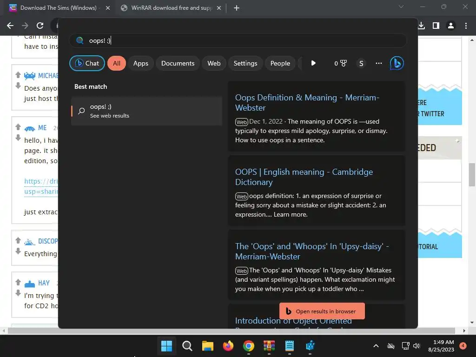The width and height of the screenshot is (476, 357).
Task: Open Chrome profile avatar
Action: click(x=451, y=26)
